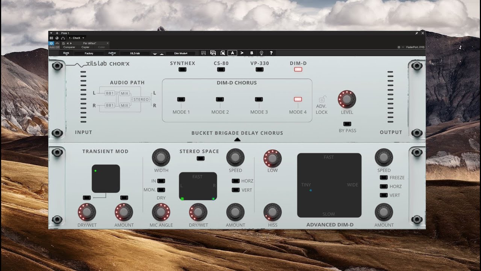Click the Advanced DIM-D XY pad
The width and height of the screenshot is (481, 271).
(329, 185)
